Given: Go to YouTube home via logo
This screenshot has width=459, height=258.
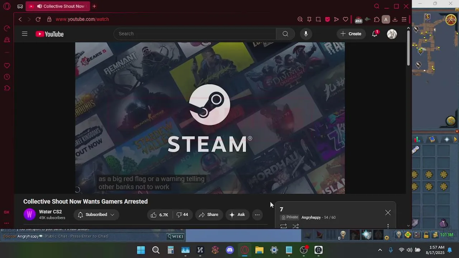Looking at the screenshot, I should click(x=49, y=34).
